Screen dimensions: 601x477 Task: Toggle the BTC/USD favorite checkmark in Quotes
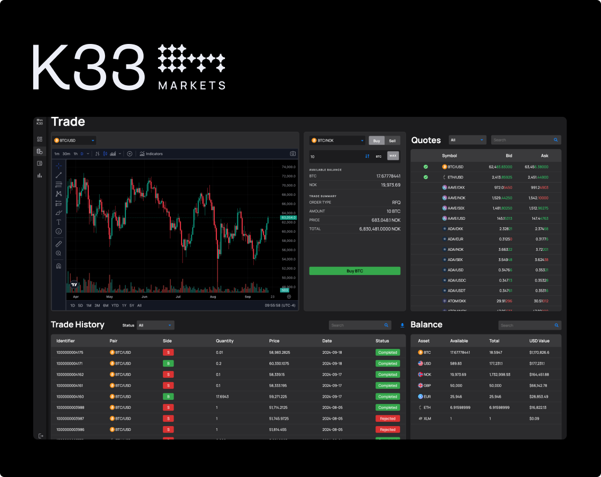(x=426, y=167)
